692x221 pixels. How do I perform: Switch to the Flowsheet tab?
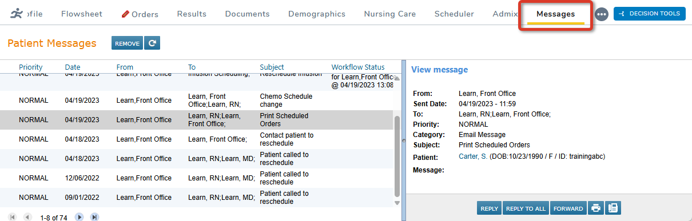click(82, 14)
